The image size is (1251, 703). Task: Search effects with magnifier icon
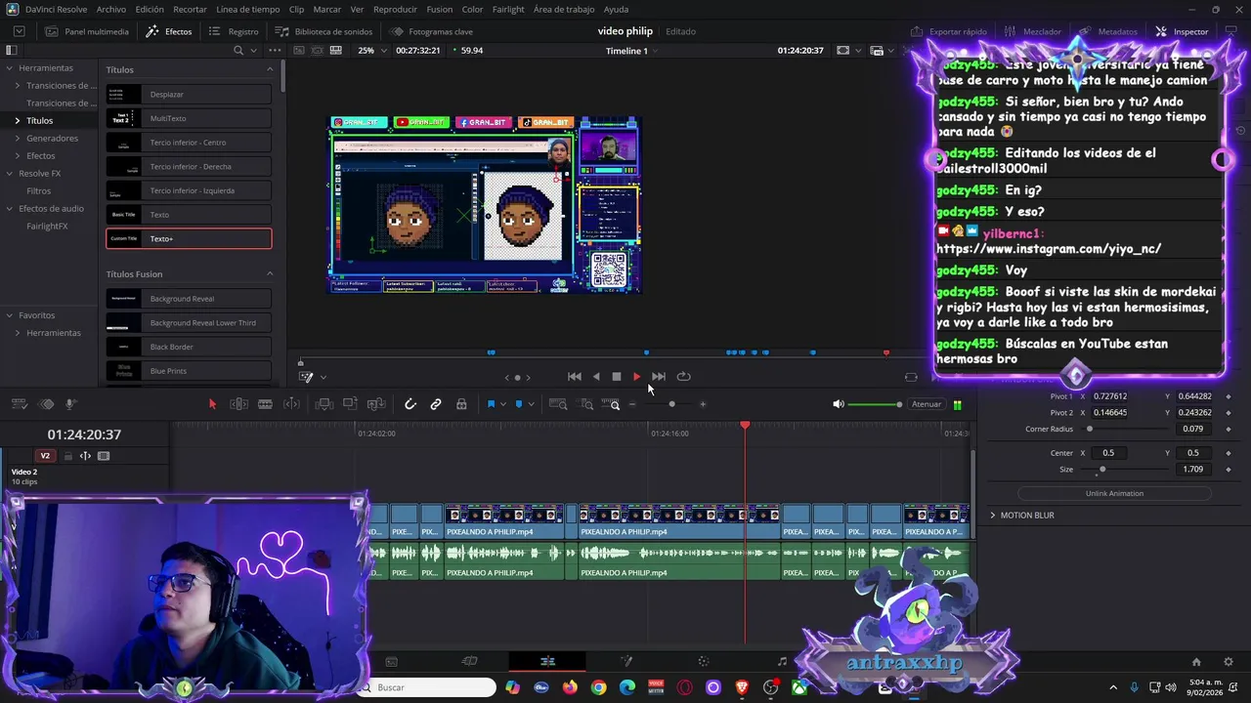pos(238,50)
